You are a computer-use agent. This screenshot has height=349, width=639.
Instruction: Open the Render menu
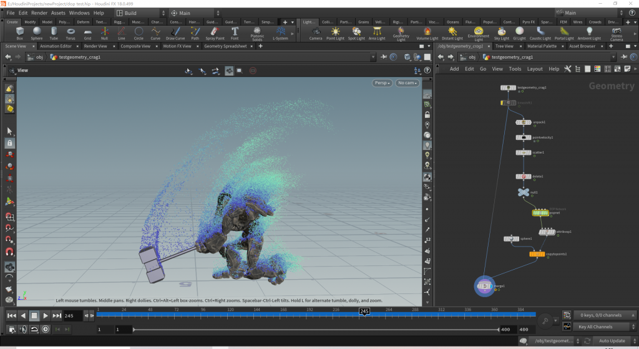coord(39,13)
